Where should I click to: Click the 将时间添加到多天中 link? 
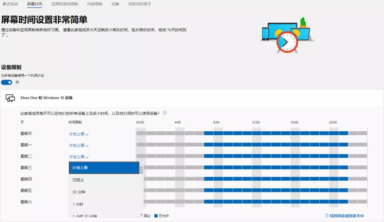pyautogui.click(x=347, y=216)
